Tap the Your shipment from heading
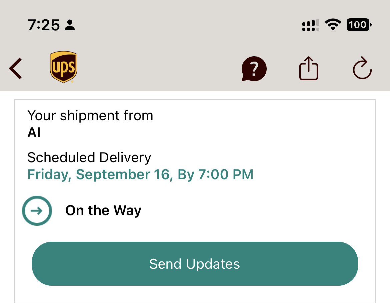The width and height of the screenshot is (390, 303). 90,116
